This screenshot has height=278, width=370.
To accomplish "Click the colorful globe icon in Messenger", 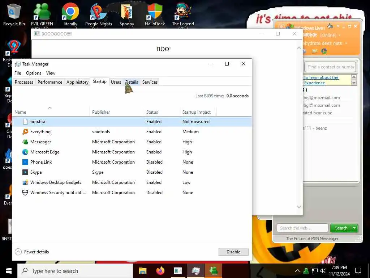I will 324,51.
